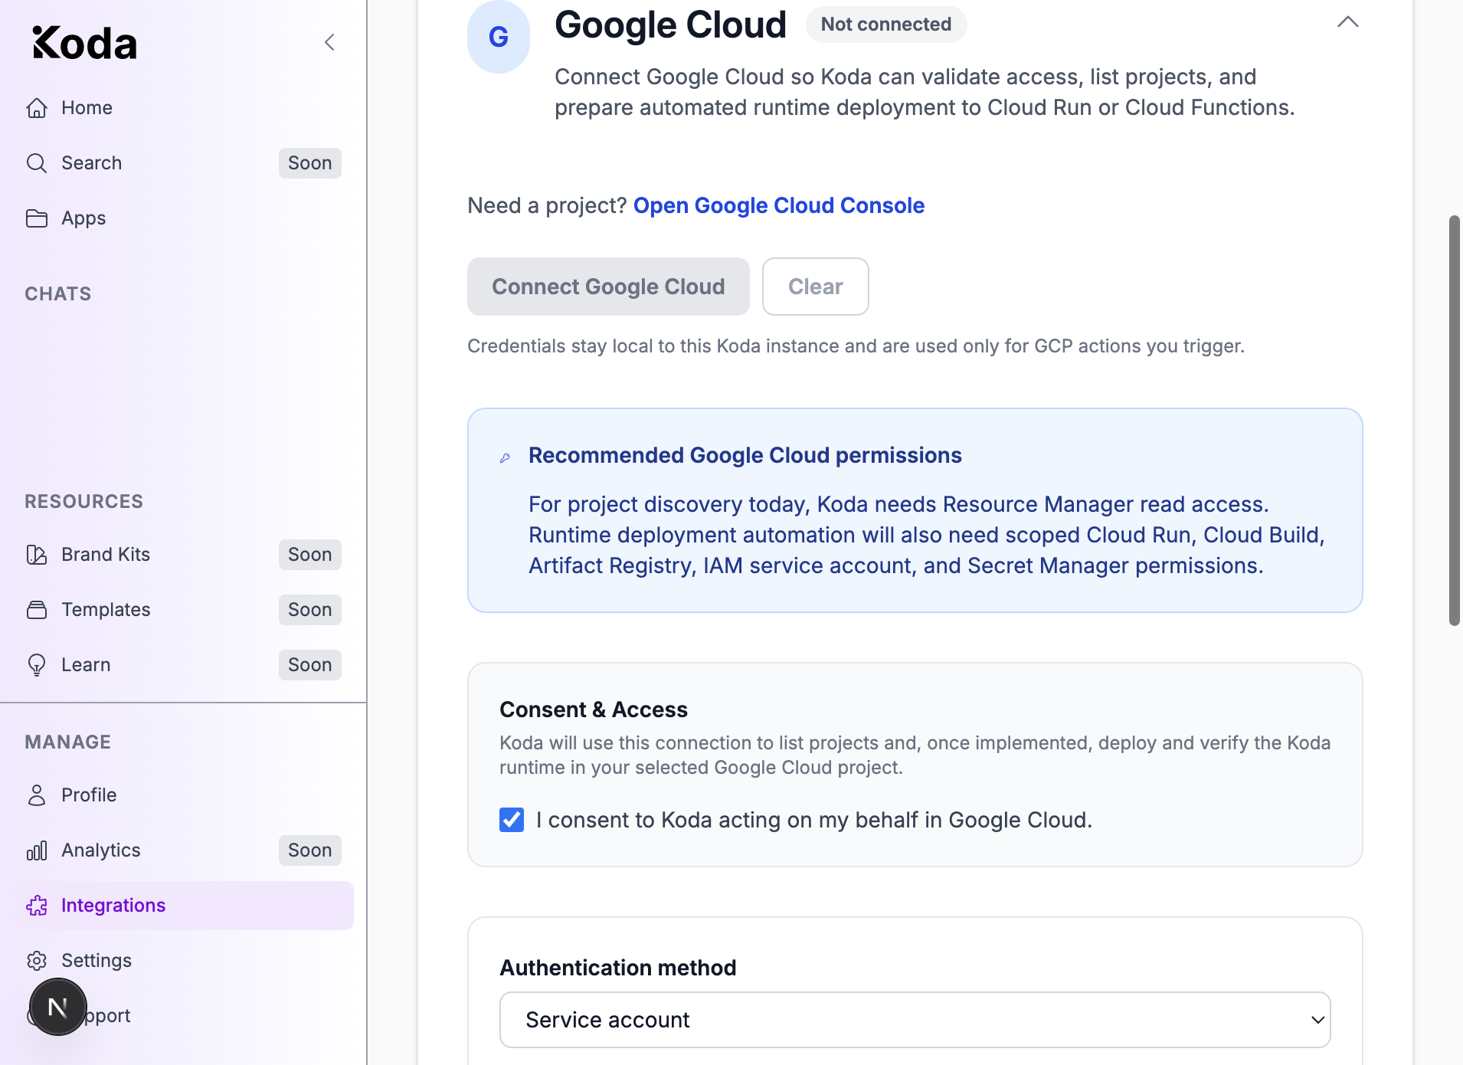Click the Analytics bar chart icon
This screenshot has width=1463, height=1065.
point(37,850)
